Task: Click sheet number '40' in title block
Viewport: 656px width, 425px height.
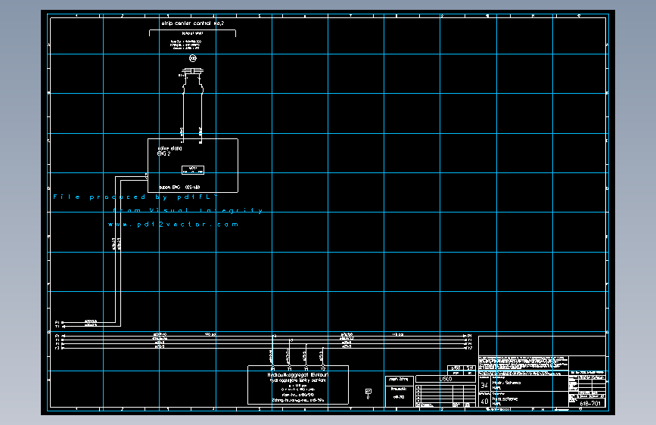Action: coord(484,401)
